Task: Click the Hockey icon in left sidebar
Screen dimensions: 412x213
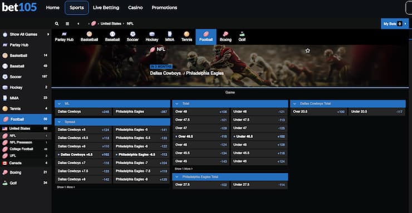Action: pyautogui.click(x=5, y=88)
